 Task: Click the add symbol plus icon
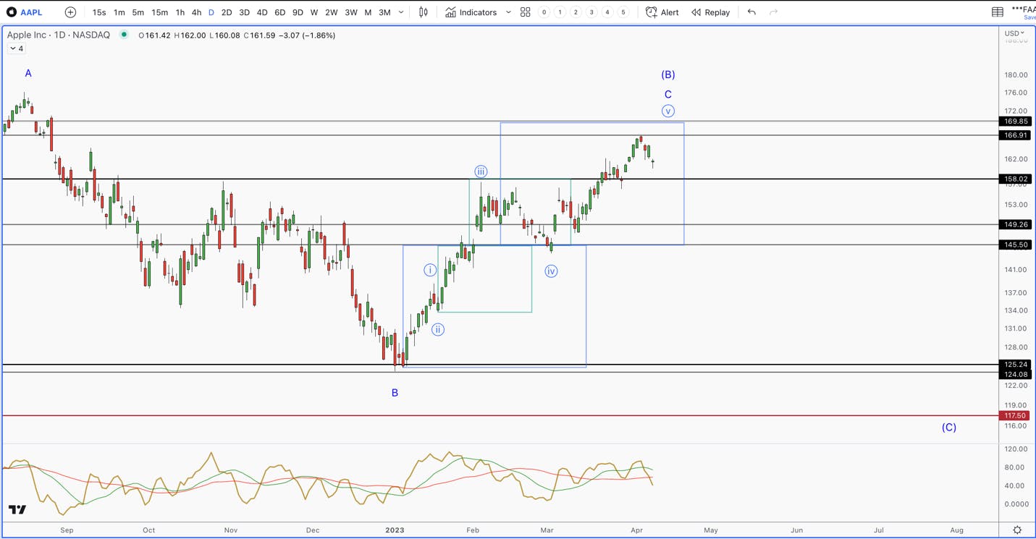click(70, 12)
